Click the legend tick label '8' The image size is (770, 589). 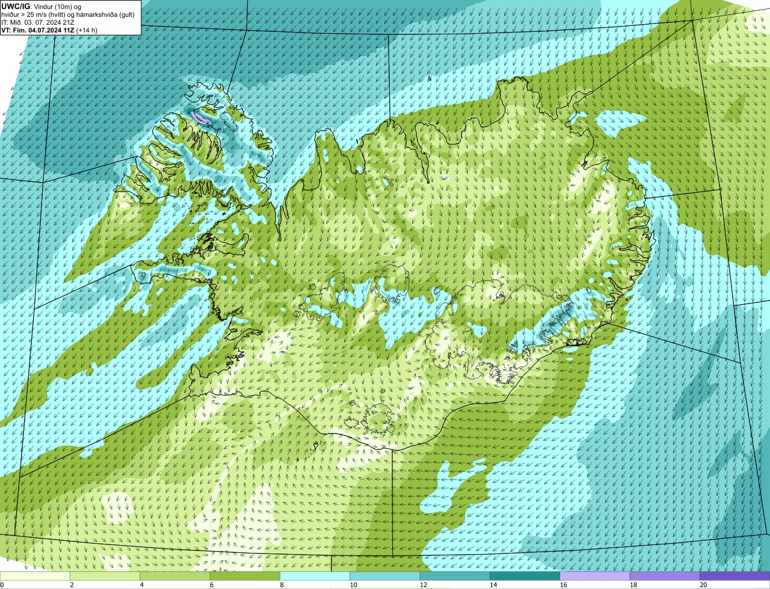click(281, 585)
